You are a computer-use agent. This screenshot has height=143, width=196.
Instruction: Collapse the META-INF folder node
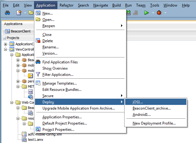click(18, 86)
